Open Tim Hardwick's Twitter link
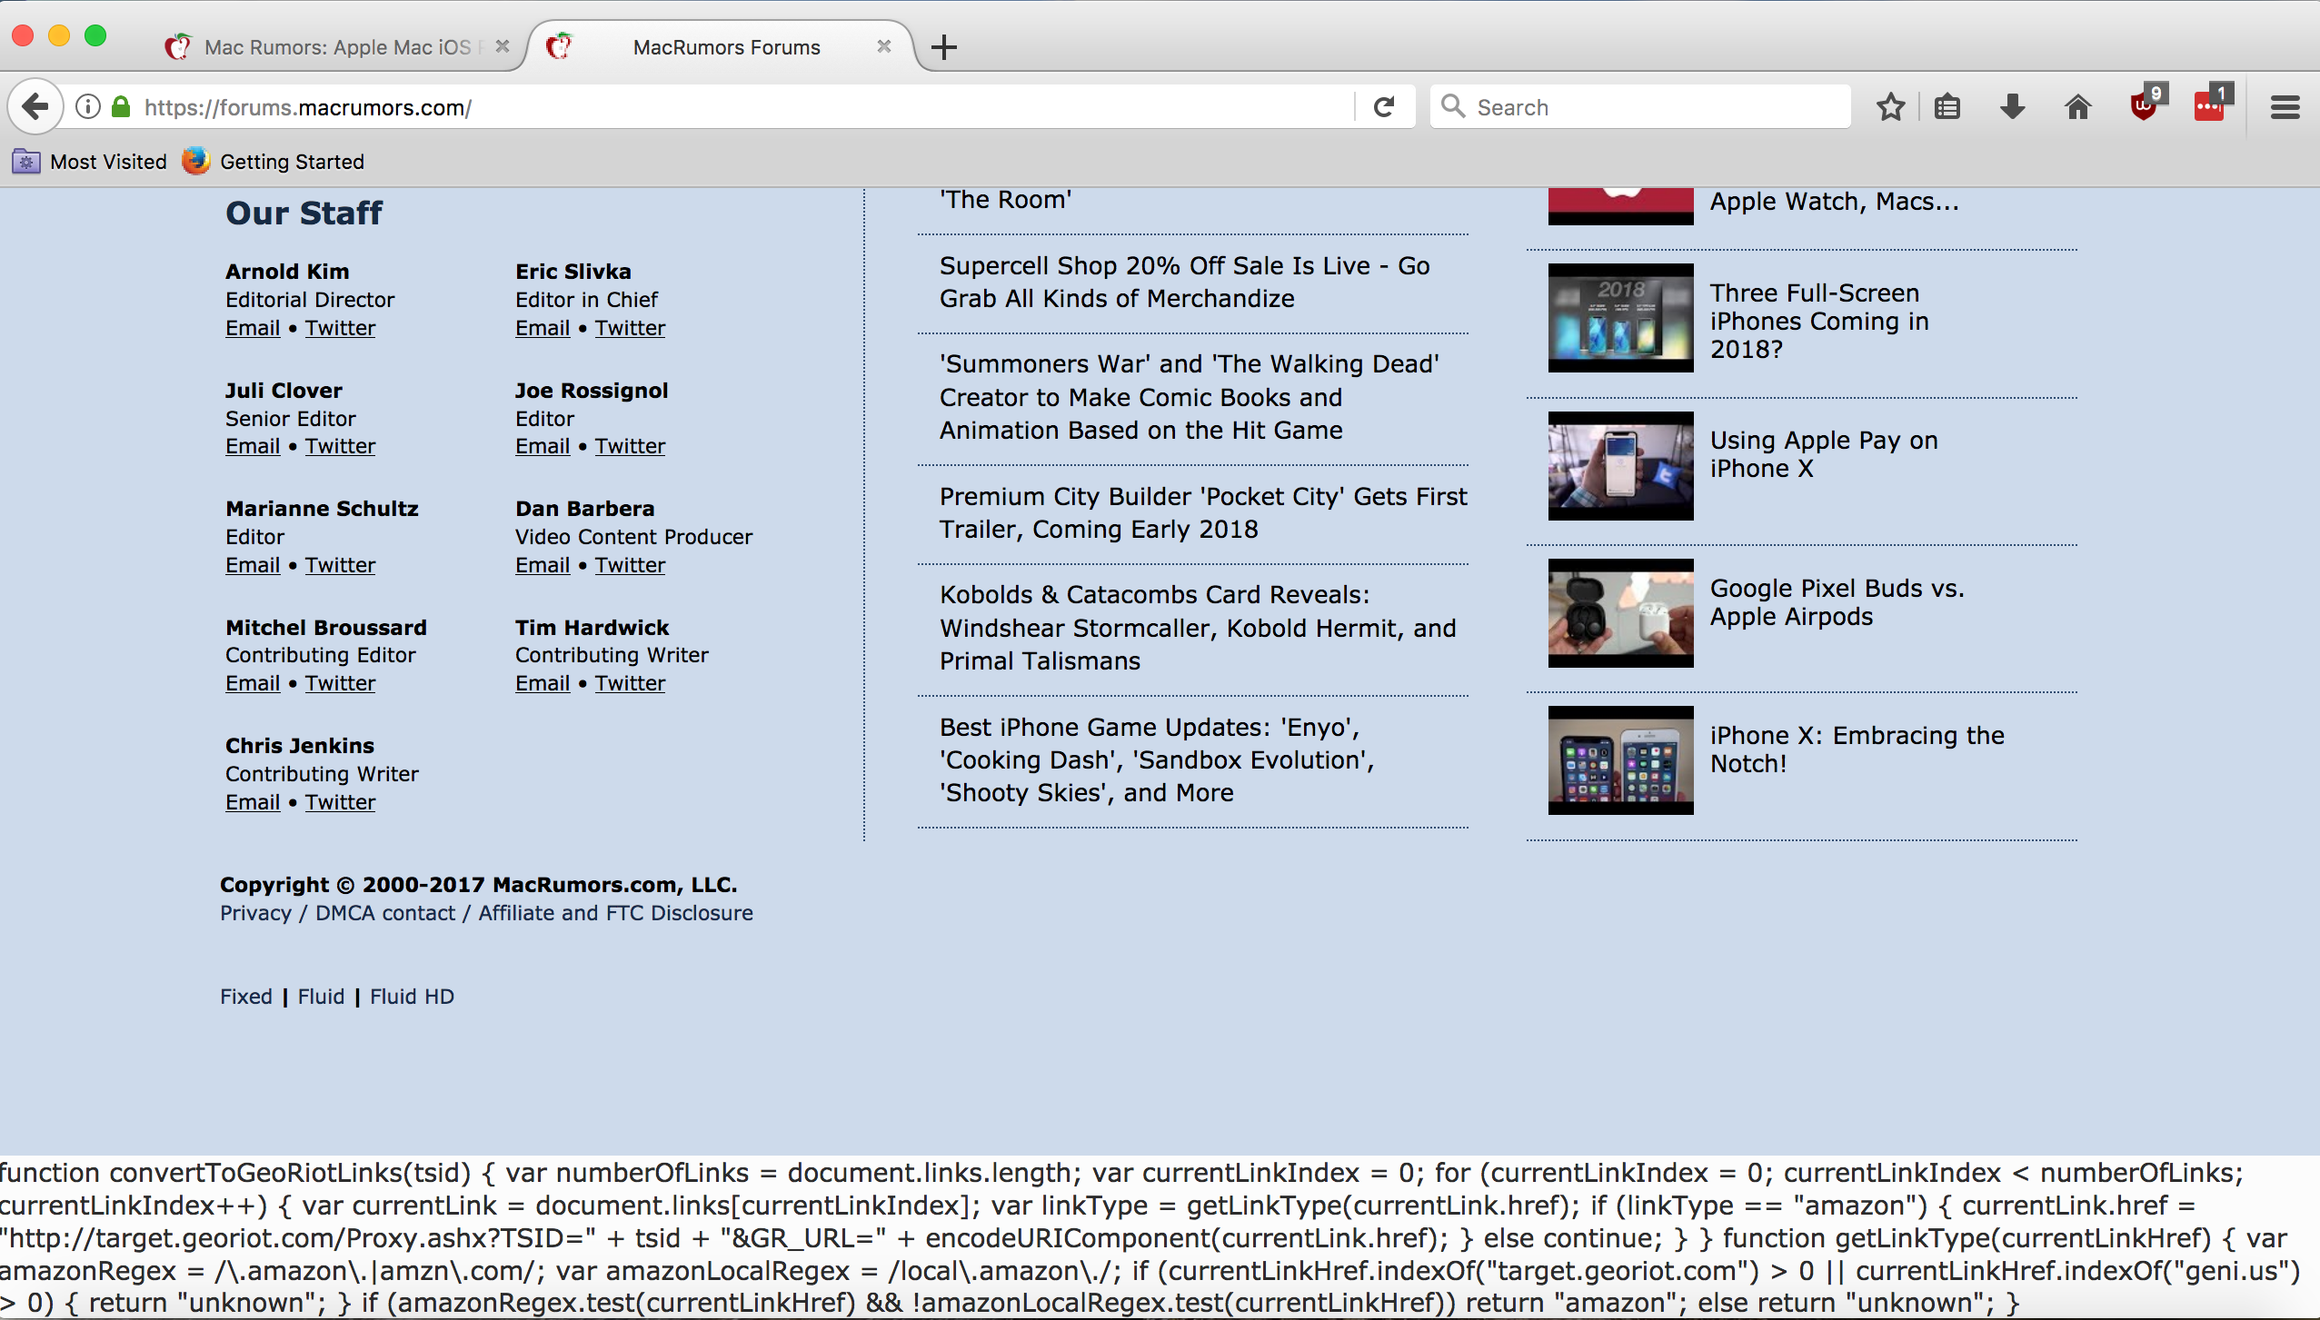Viewport: 2320px width, 1320px height. click(630, 683)
